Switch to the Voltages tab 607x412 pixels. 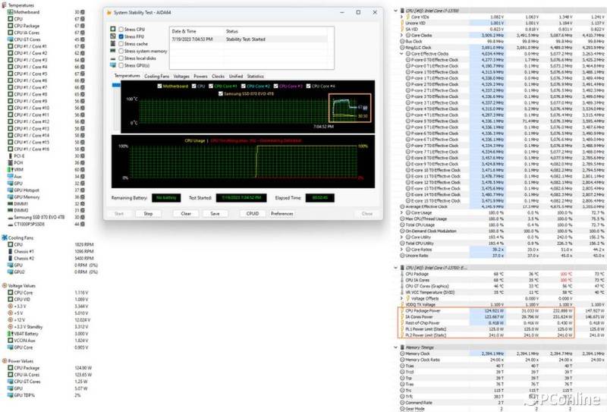click(181, 77)
